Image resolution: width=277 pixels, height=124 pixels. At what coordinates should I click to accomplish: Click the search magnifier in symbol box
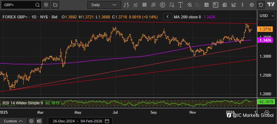click(37, 5)
